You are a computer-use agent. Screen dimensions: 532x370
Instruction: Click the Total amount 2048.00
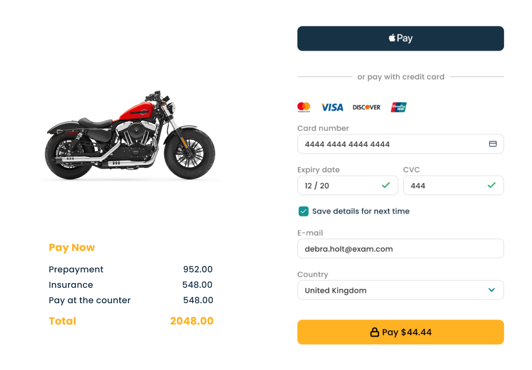point(192,321)
